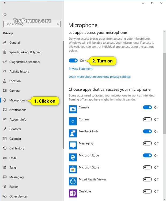Click the Calendar icon
The width and height of the screenshot is (166, 201).
tap(5, 139)
